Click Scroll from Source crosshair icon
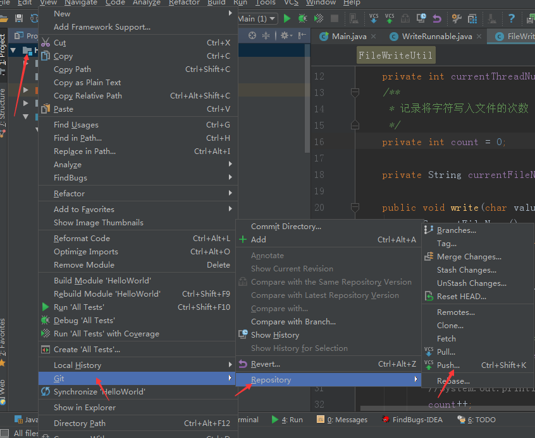 pos(252,35)
